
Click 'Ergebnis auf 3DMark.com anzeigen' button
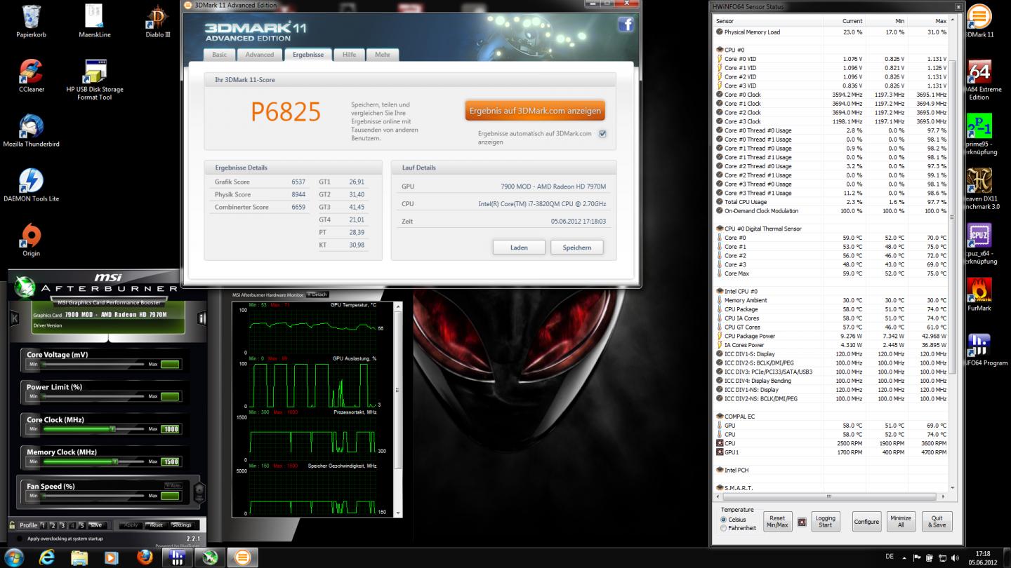point(535,111)
